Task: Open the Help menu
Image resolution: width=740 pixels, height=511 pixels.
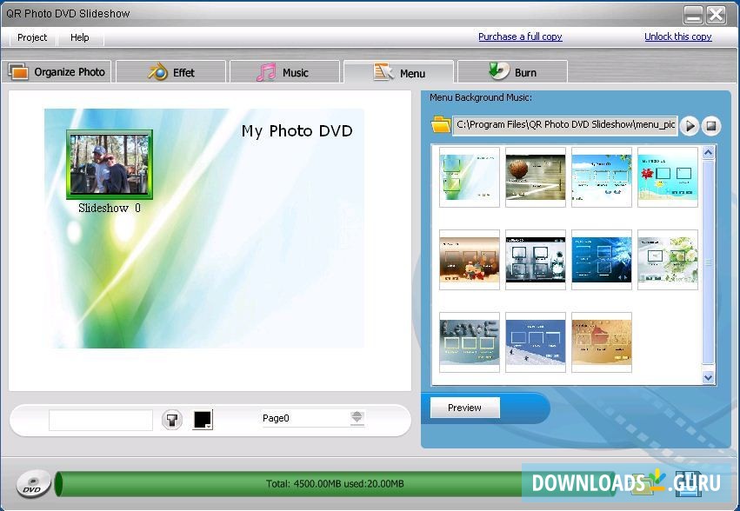Action: [x=80, y=37]
